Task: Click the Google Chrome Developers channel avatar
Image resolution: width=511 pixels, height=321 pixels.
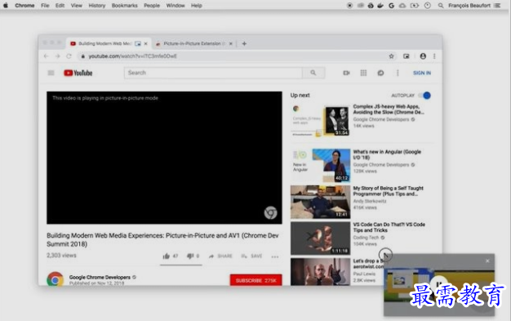Action: click(x=55, y=279)
